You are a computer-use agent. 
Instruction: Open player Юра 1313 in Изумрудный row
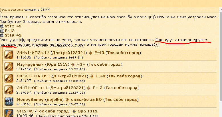(x=57, y=64)
